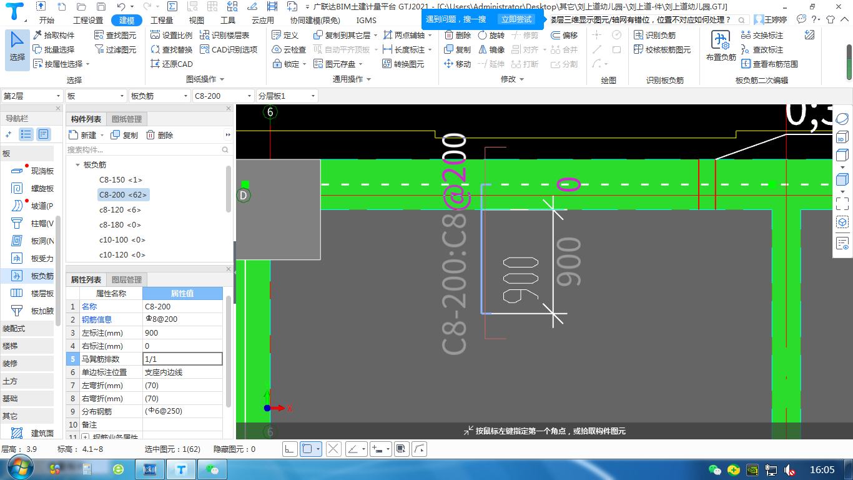
Task: Toggle the cross snap button in status bar
Action: pos(333,449)
